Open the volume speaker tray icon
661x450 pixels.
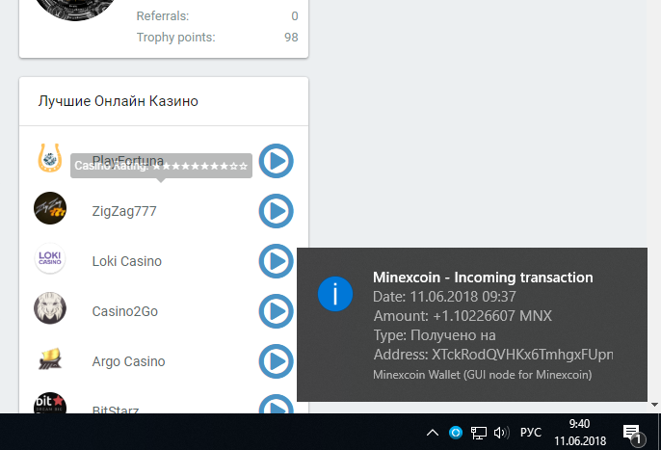click(501, 433)
